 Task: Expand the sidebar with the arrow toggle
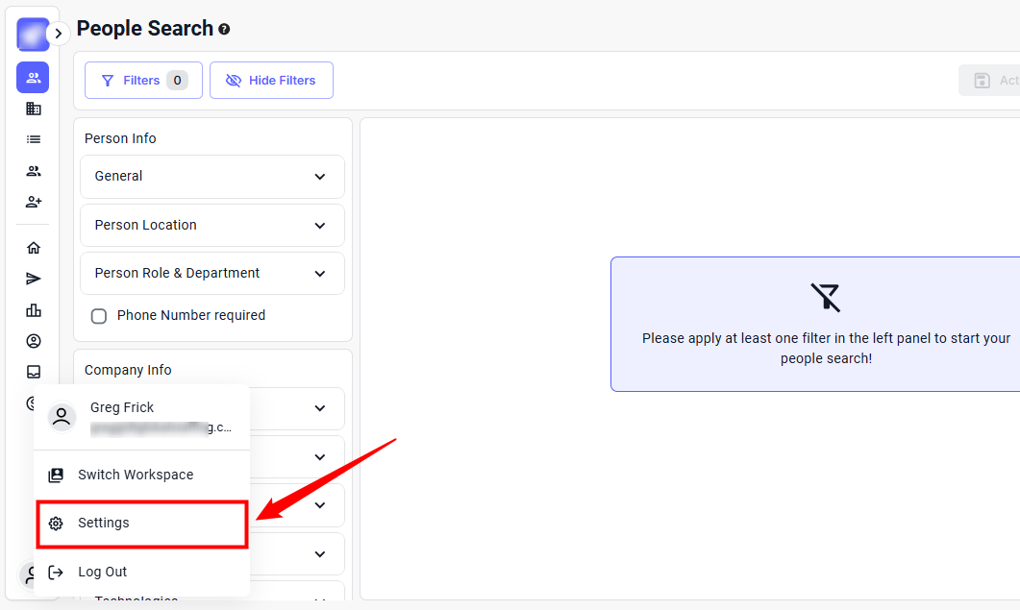pos(58,34)
